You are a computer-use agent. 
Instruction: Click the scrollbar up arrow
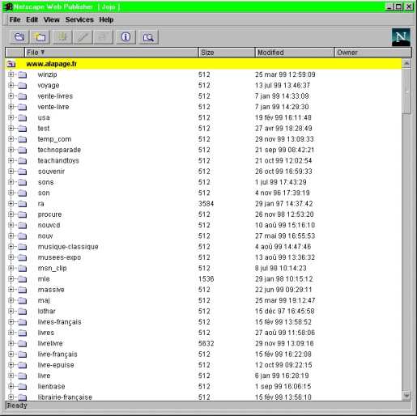tap(406, 63)
